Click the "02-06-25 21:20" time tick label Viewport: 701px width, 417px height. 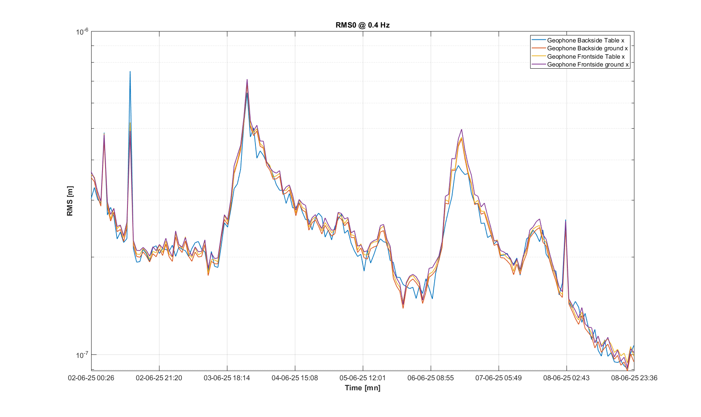coord(159,378)
